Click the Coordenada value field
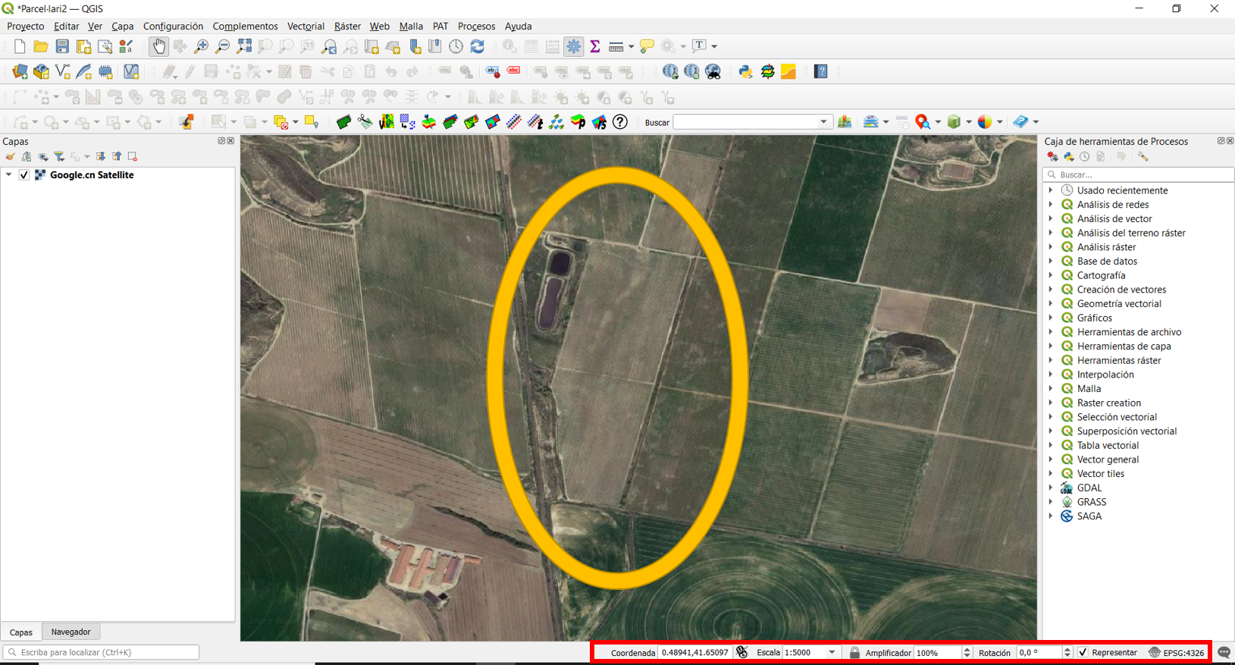The image size is (1235, 665). 694,652
